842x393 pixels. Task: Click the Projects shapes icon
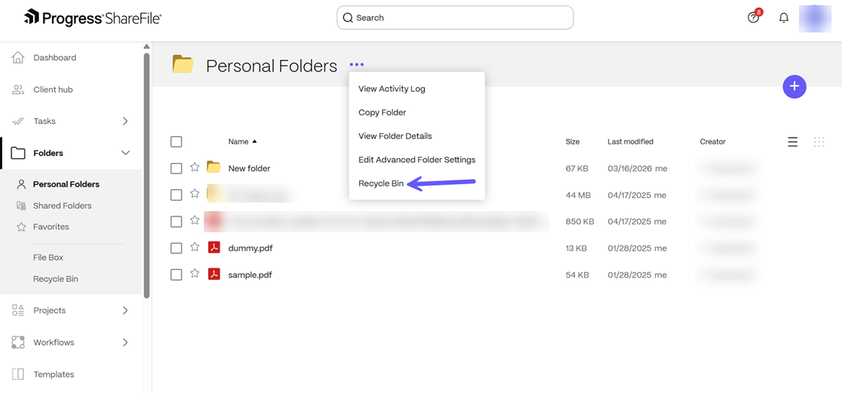(x=18, y=310)
